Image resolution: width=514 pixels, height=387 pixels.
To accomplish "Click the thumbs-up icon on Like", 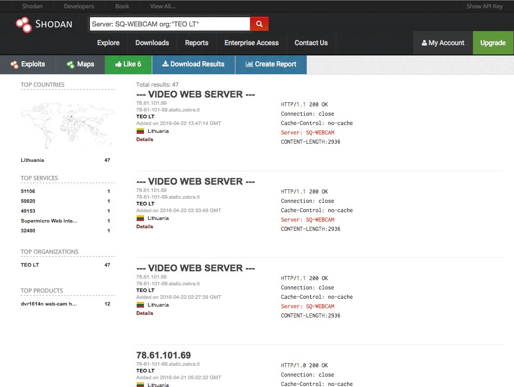I will (x=118, y=64).
